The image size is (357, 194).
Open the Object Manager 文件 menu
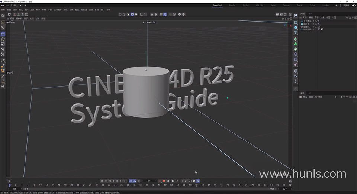305,17
